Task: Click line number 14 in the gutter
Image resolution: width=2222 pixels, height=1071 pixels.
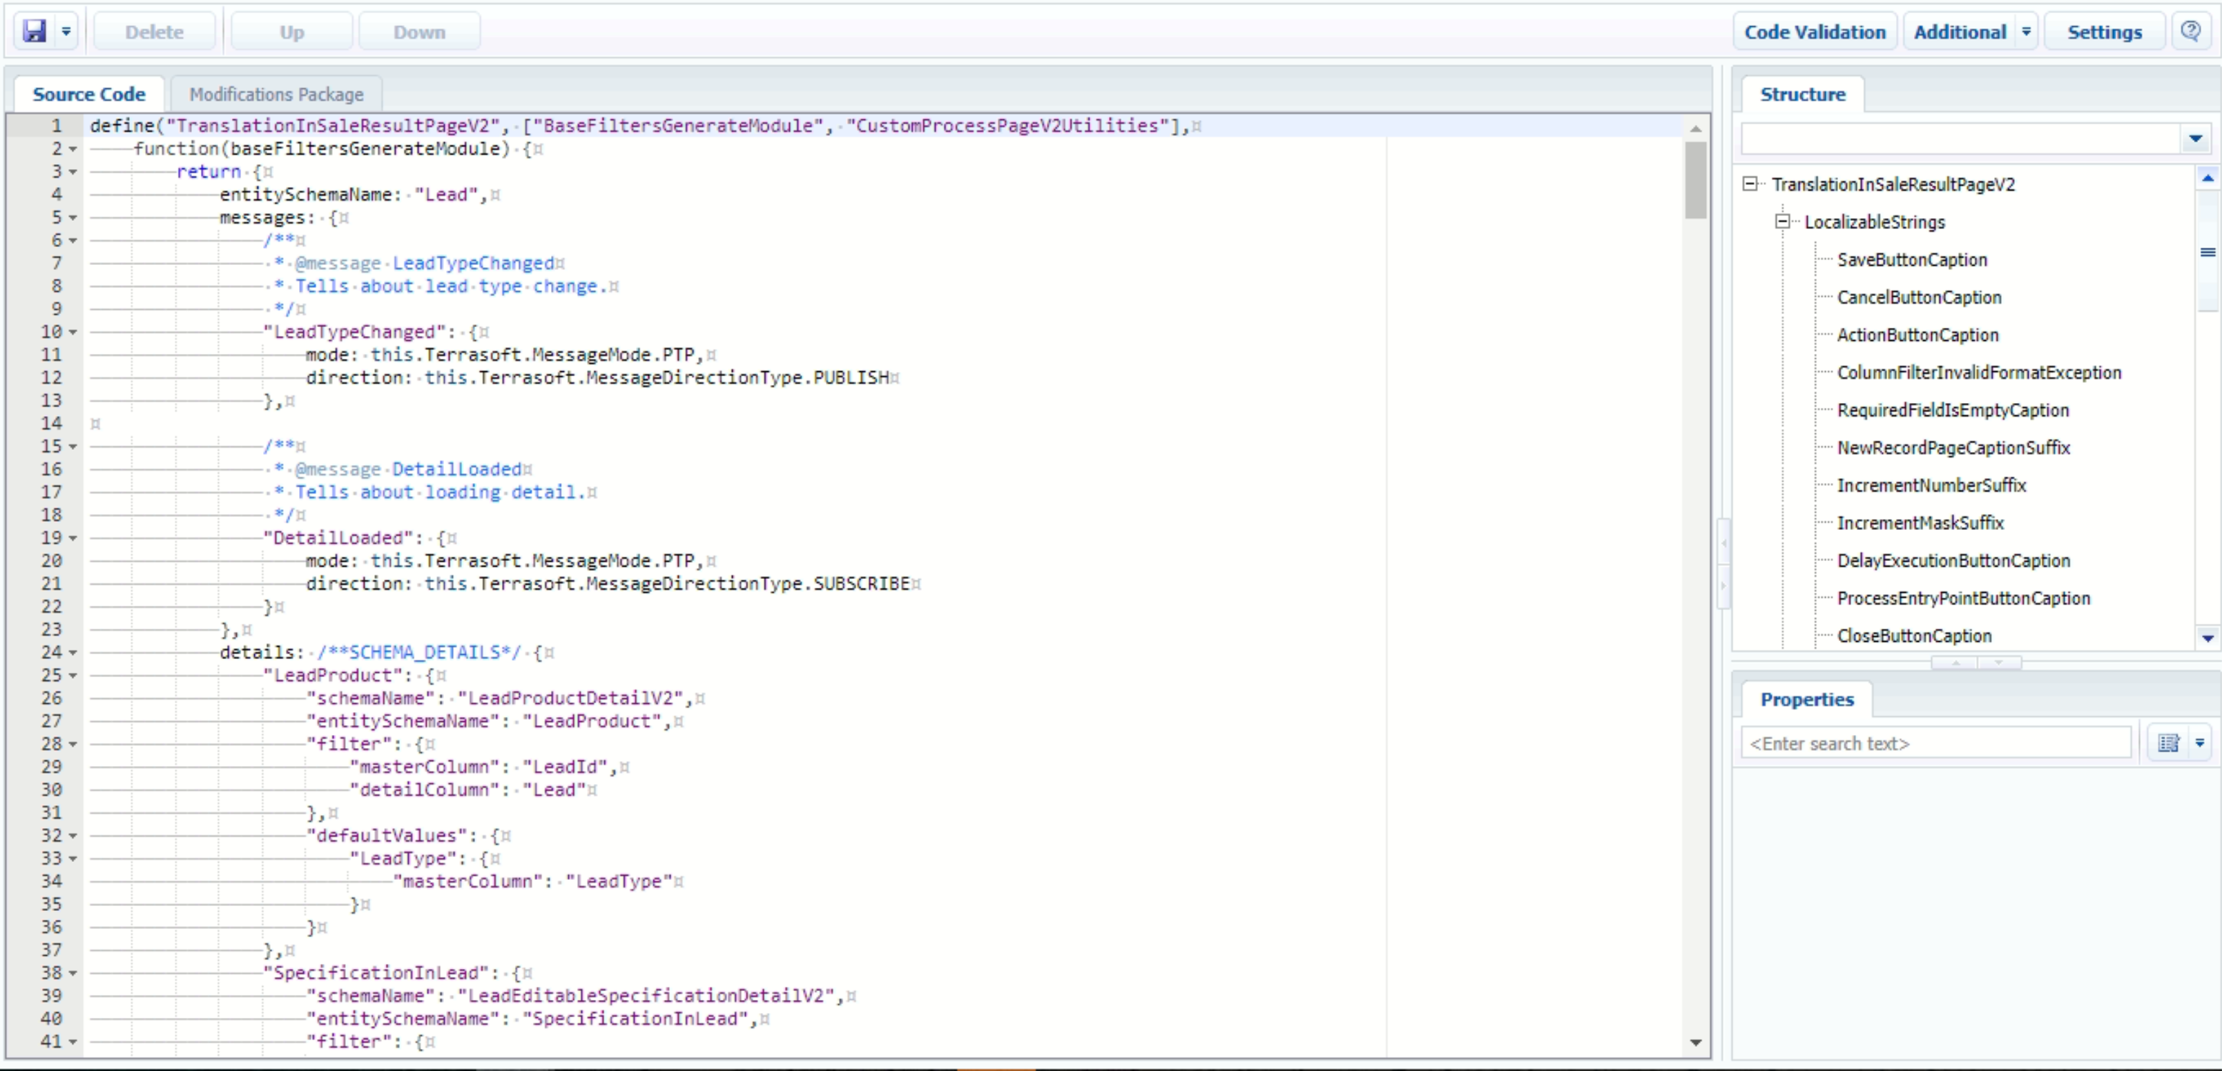Action: coord(52,424)
